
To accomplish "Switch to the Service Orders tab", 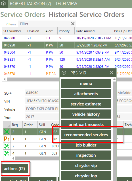I will [23, 15].
